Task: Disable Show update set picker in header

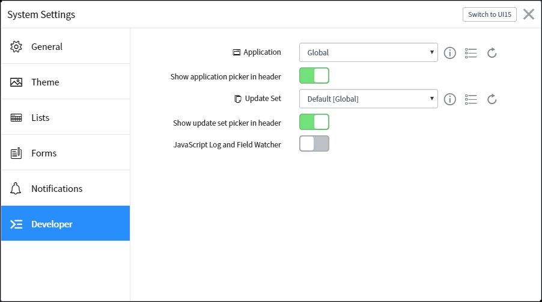Action: point(314,122)
